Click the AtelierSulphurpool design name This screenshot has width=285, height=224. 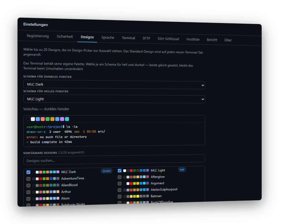point(164,190)
